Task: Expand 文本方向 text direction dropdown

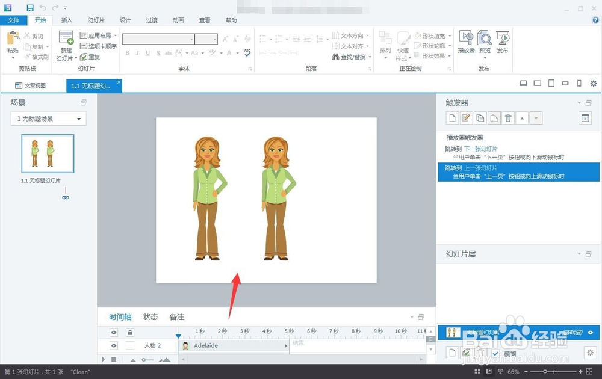Action: (367, 35)
